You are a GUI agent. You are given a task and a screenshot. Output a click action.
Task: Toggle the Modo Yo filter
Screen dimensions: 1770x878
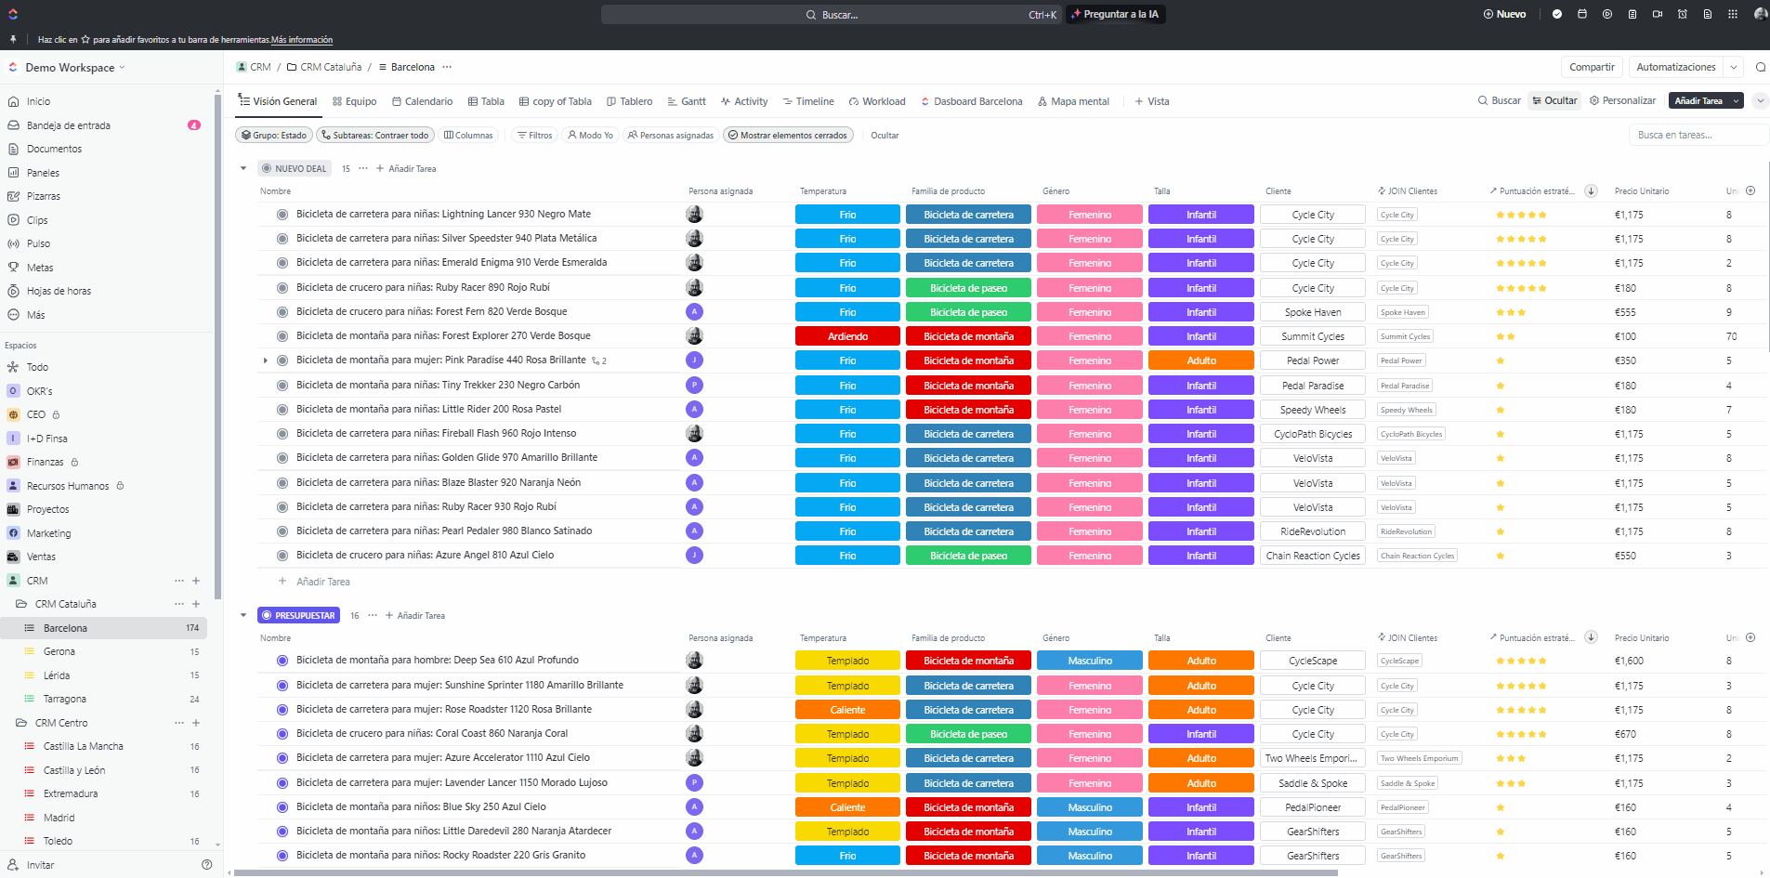point(590,136)
